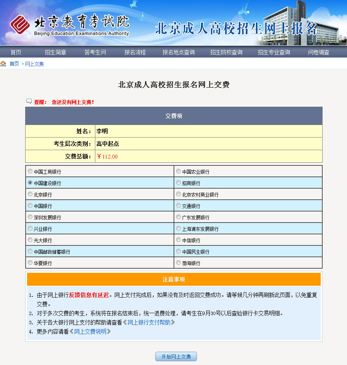Pick the 交通银行 radio button
The width and height of the screenshot is (347, 365).
pos(178,205)
